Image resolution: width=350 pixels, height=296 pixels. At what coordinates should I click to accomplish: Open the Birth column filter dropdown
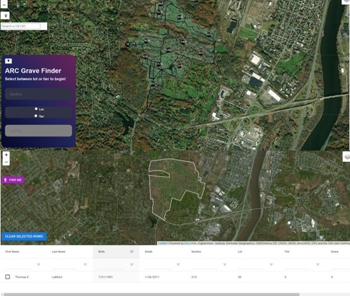click(132, 264)
